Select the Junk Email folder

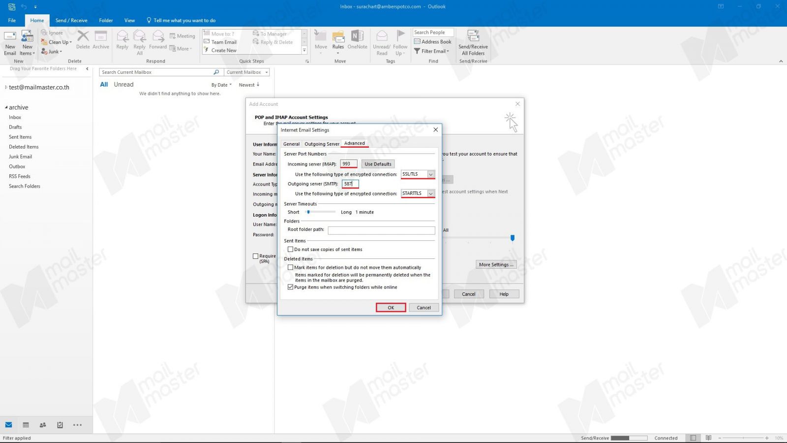[x=20, y=157]
